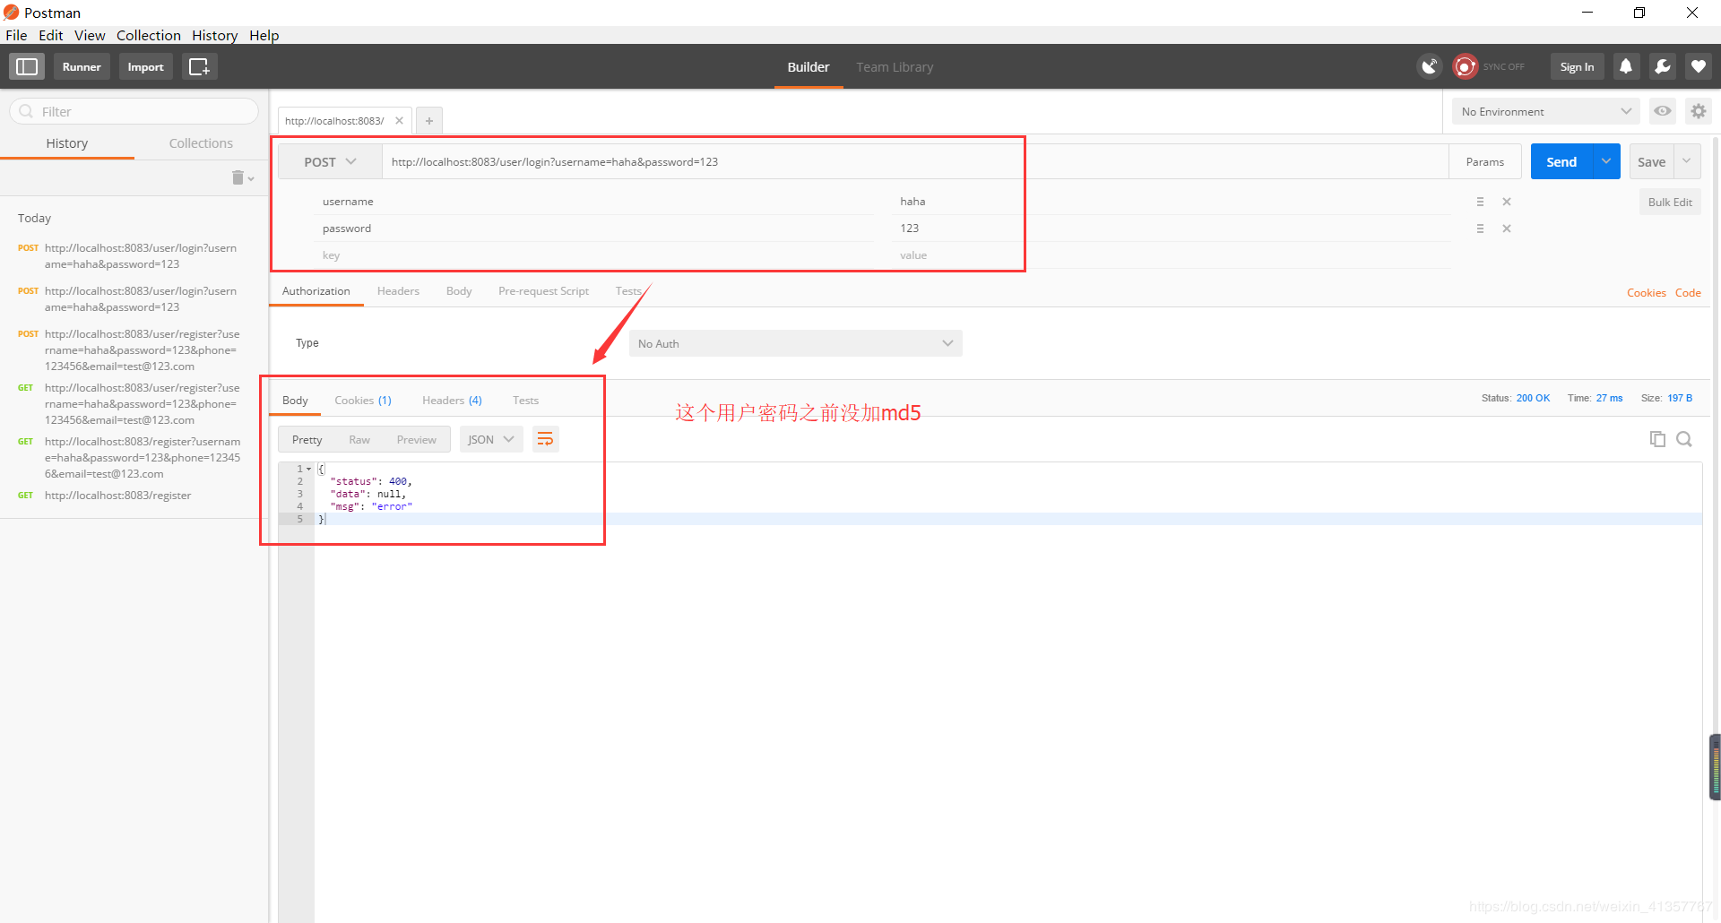Open the response Headers (4) tab
The height and width of the screenshot is (923, 1721).
452,401
